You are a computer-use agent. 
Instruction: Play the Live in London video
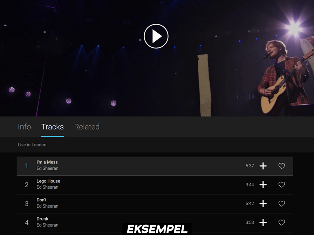[156, 36]
